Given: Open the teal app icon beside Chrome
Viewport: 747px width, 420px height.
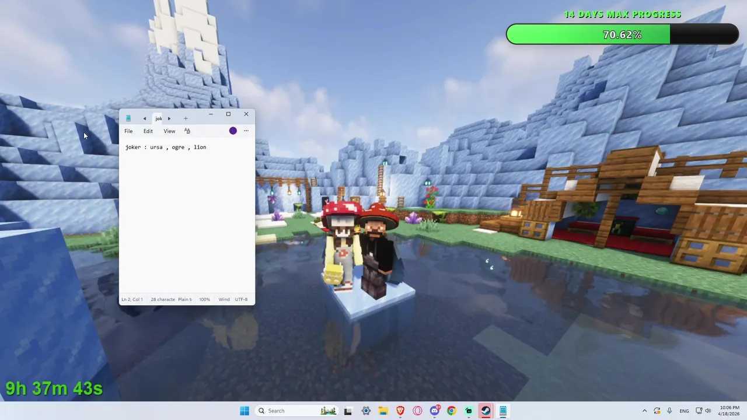Looking at the screenshot, I should pyautogui.click(x=469, y=411).
